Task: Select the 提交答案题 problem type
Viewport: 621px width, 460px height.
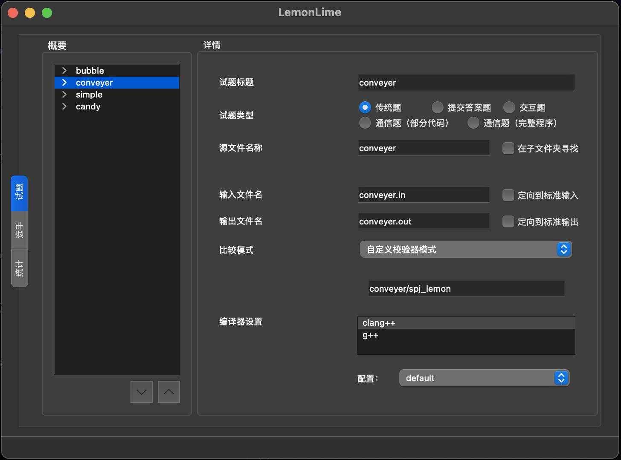Action: [x=437, y=107]
